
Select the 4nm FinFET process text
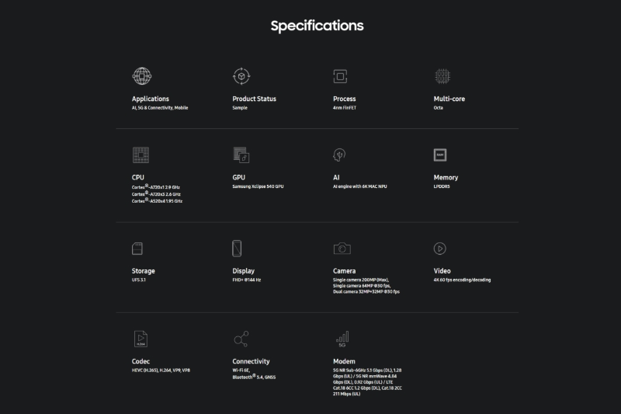tap(345, 108)
